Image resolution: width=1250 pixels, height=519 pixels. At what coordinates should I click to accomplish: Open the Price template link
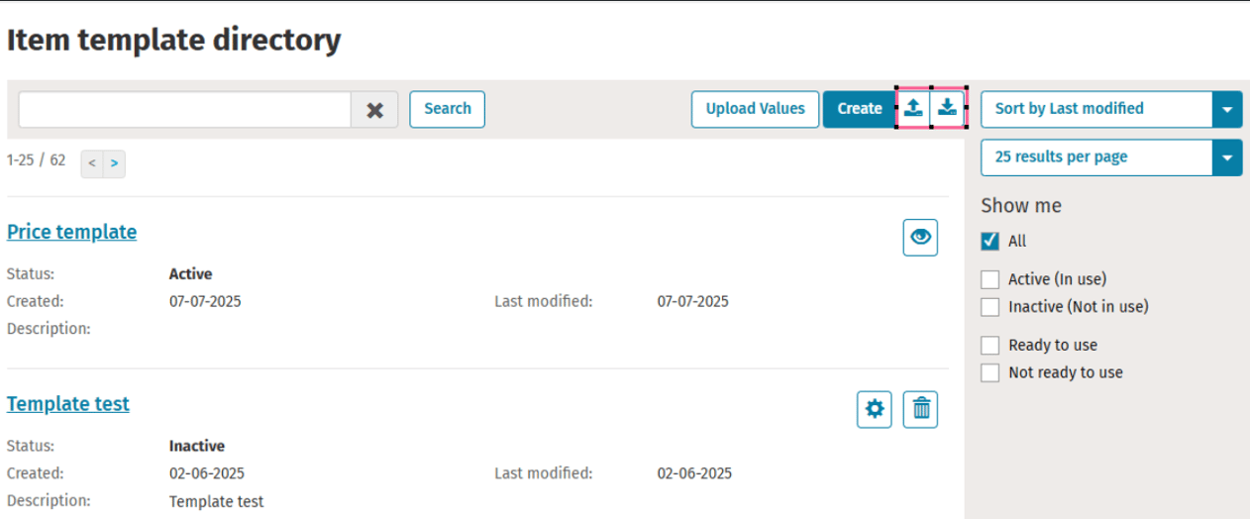tap(71, 232)
